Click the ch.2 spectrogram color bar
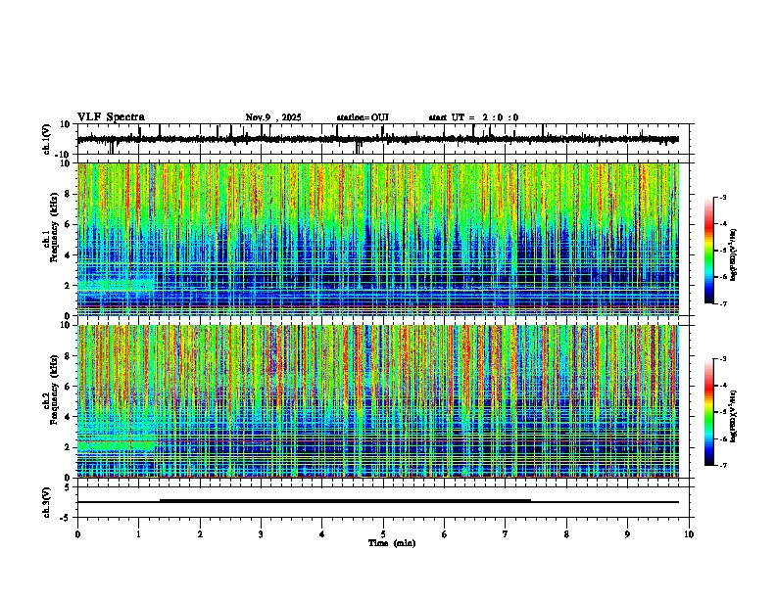Viewport: 776px width, 599px height. 709,412
